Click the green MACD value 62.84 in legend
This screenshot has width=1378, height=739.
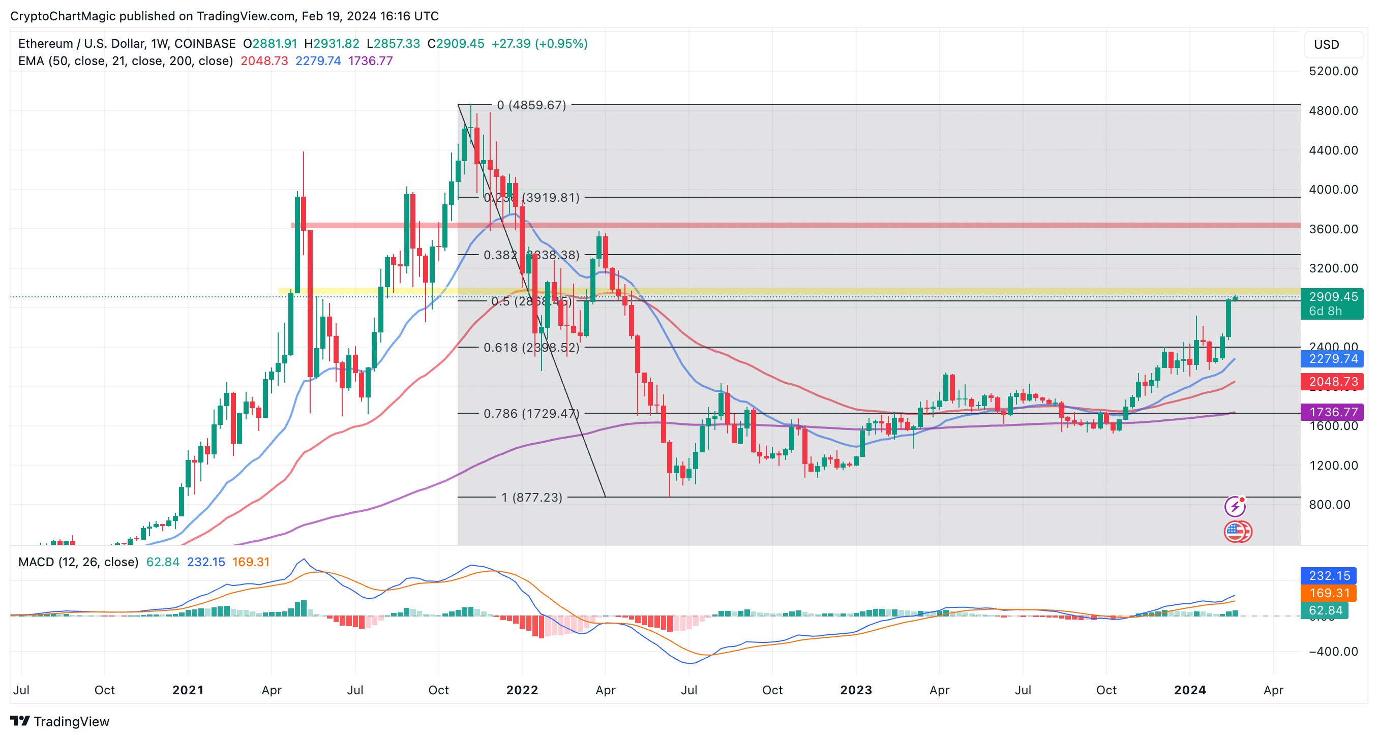click(x=163, y=562)
